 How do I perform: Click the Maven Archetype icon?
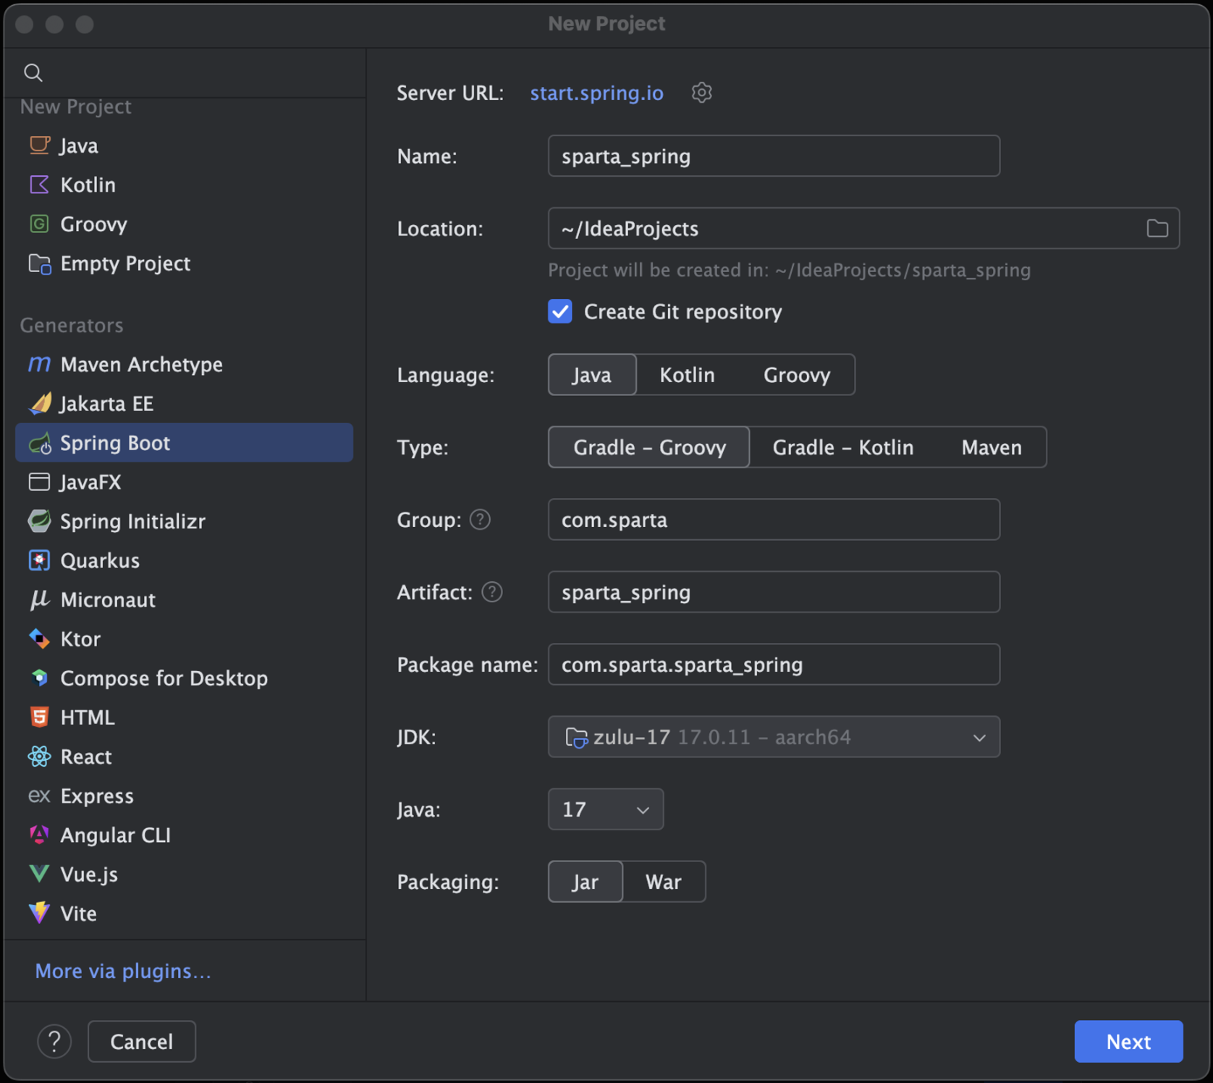[x=39, y=364]
